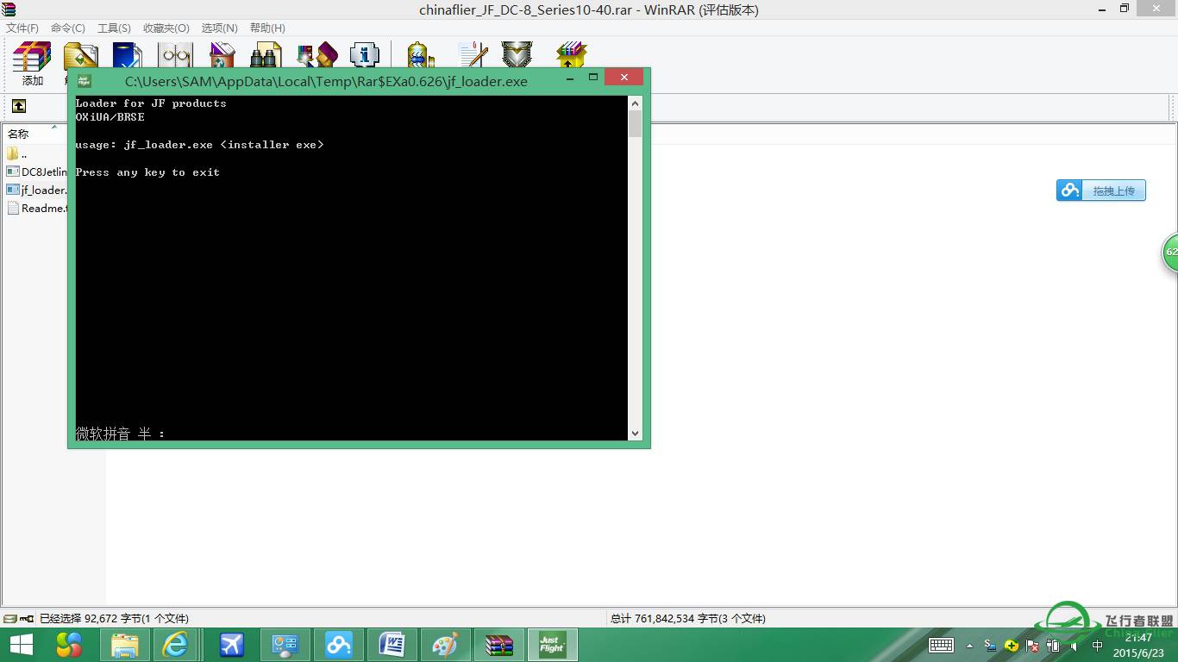Open the 文件(F) menu
The height and width of the screenshot is (662, 1178).
point(22,28)
